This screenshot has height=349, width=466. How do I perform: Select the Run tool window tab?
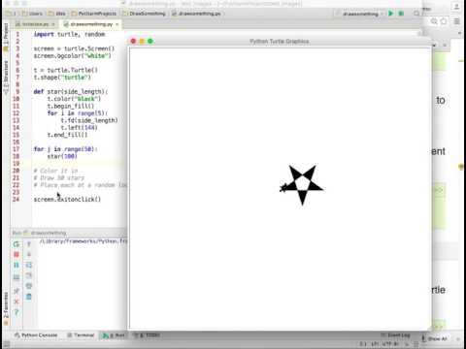tap(114, 335)
